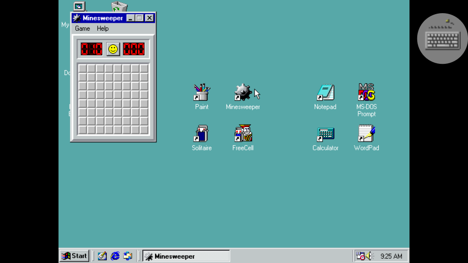Reveal the top-left minefield square
Image resolution: width=468 pixels, height=263 pixels.
[82, 69]
